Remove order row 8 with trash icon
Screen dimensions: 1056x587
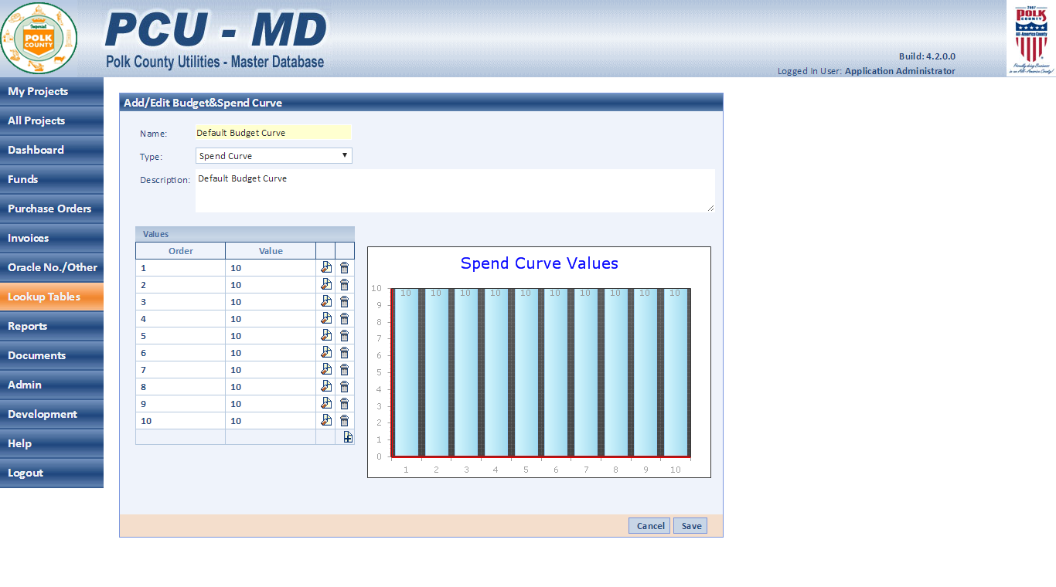(x=345, y=386)
